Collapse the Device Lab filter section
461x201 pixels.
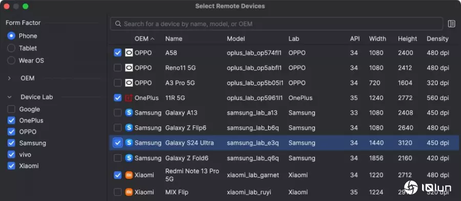[x=9, y=97]
